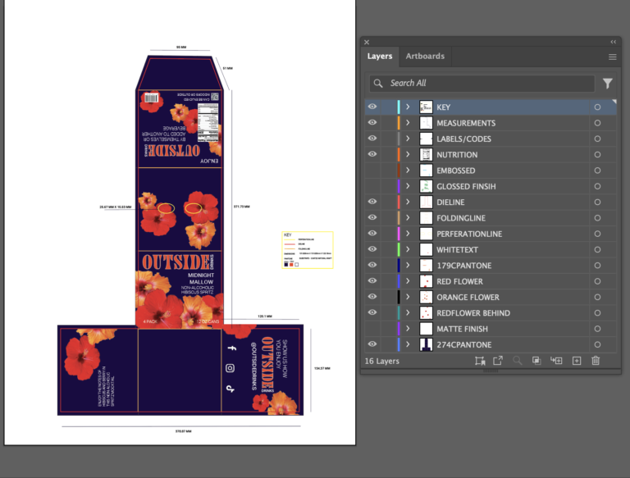Click the GLOSSED FINSIH layer thumbnail
Image resolution: width=630 pixels, height=478 pixels.
click(x=426, y=186)
